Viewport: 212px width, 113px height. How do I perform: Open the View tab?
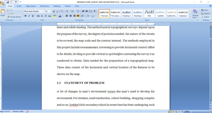[77, 6]
